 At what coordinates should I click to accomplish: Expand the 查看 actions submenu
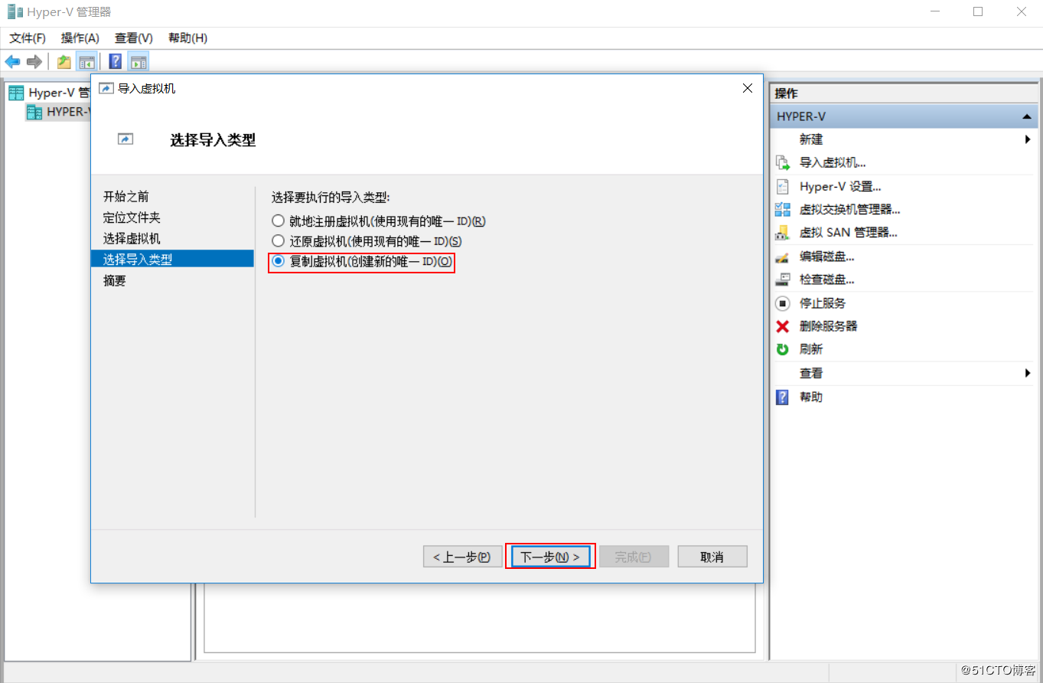click(1028, 373)
